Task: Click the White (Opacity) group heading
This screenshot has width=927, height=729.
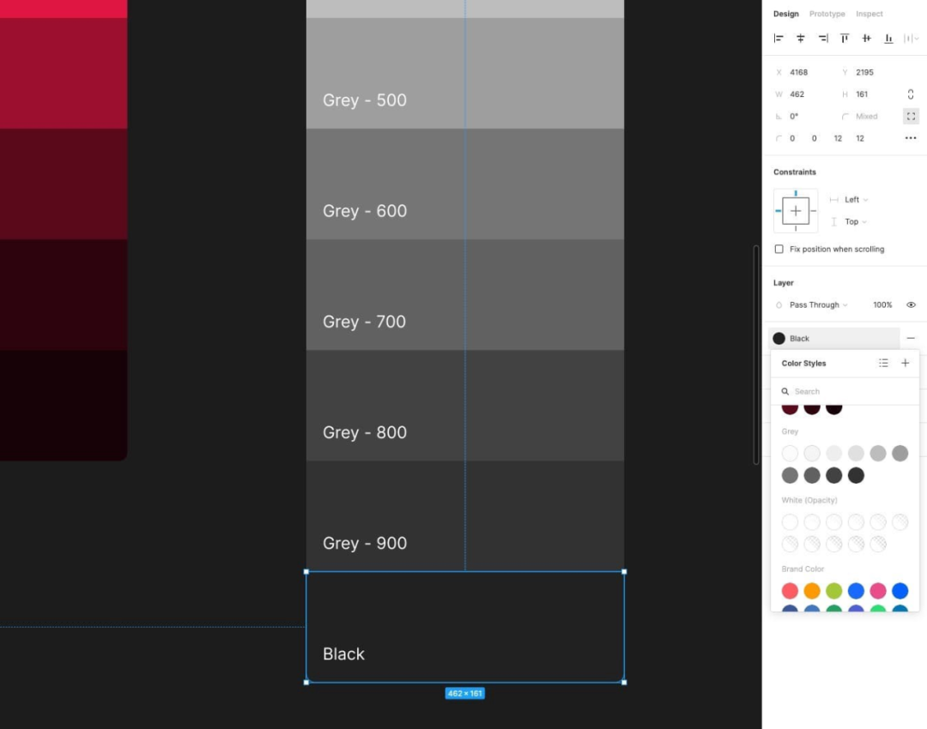Action: point(809,500)
